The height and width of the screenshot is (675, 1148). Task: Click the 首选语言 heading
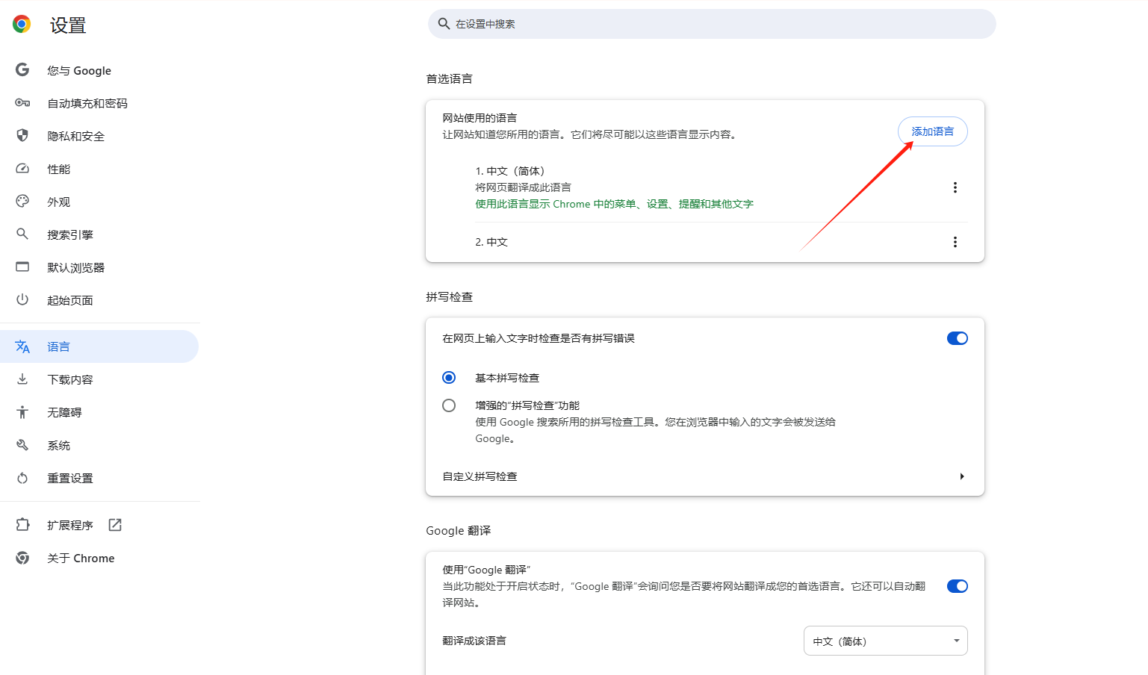(449, 78)
